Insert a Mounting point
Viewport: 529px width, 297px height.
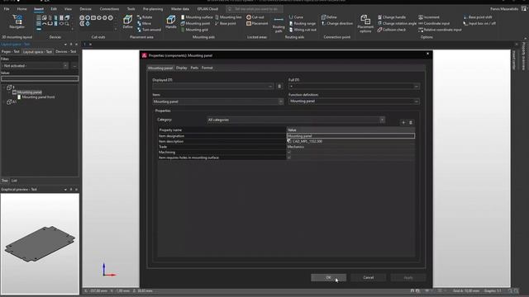pyautogui.click(x=195, y=23)
